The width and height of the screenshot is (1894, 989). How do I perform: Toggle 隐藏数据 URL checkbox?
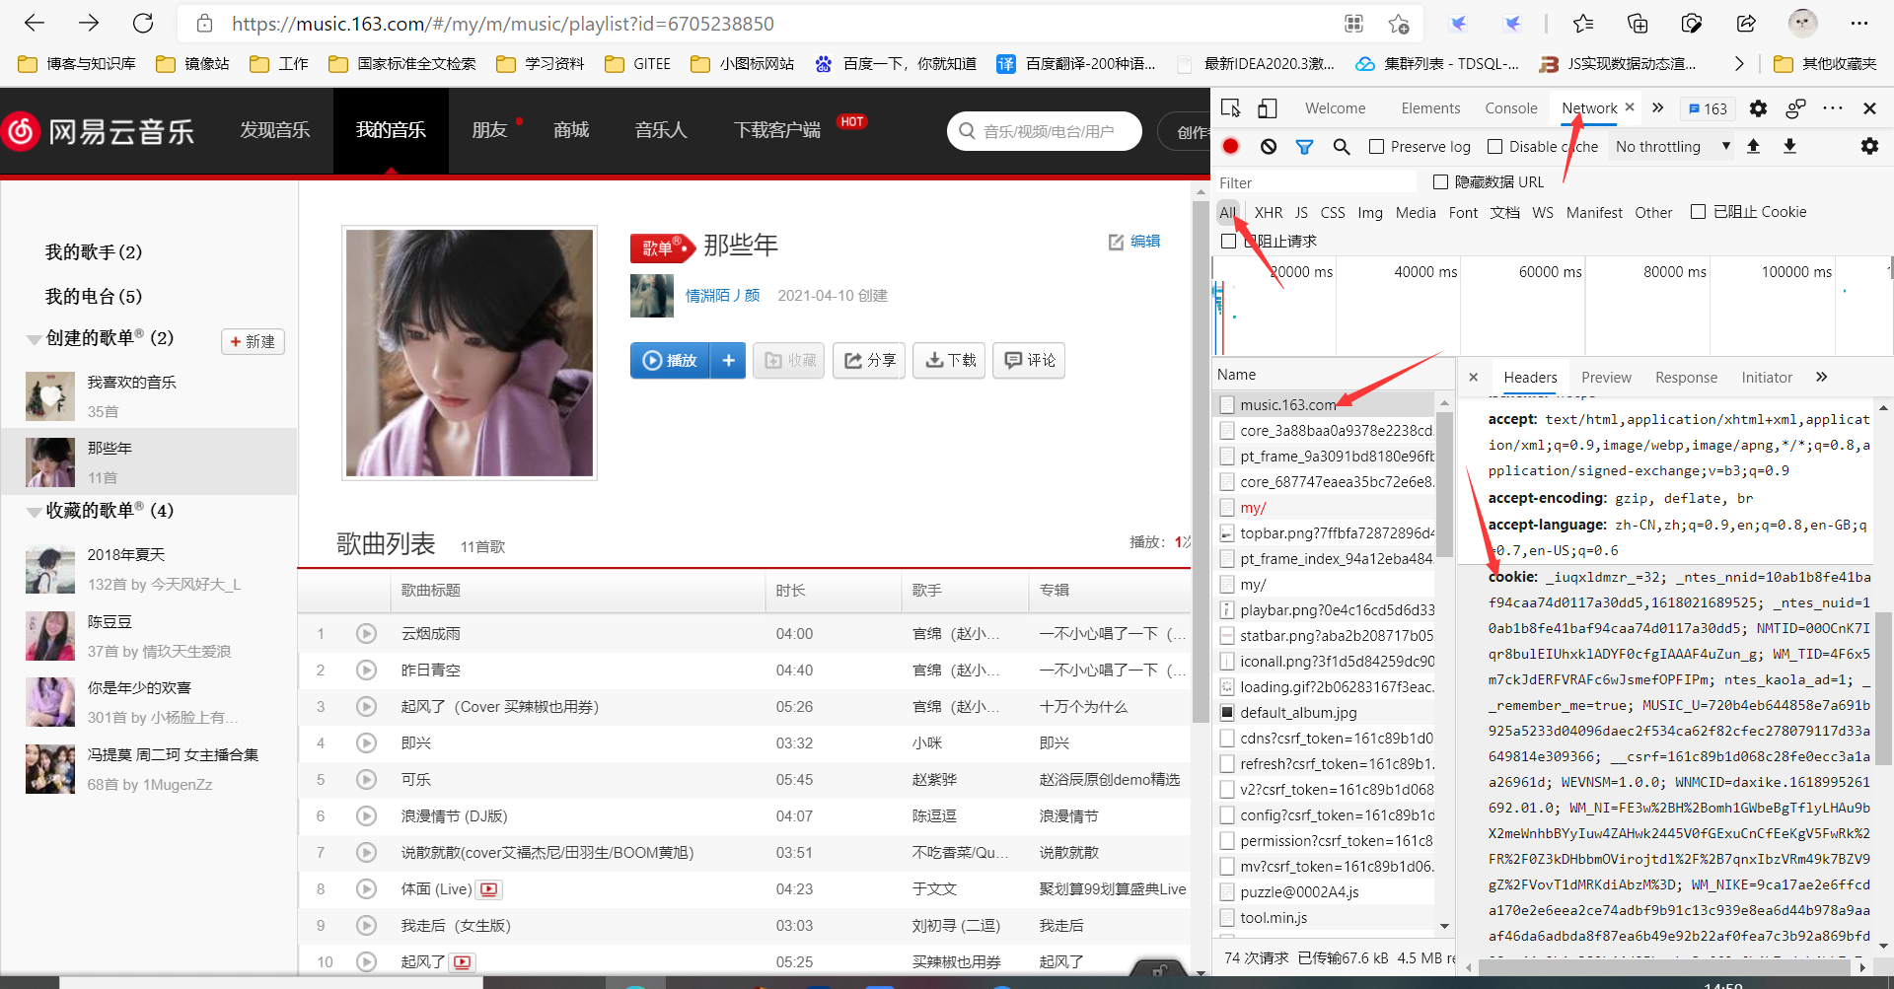coord(1440,181)
